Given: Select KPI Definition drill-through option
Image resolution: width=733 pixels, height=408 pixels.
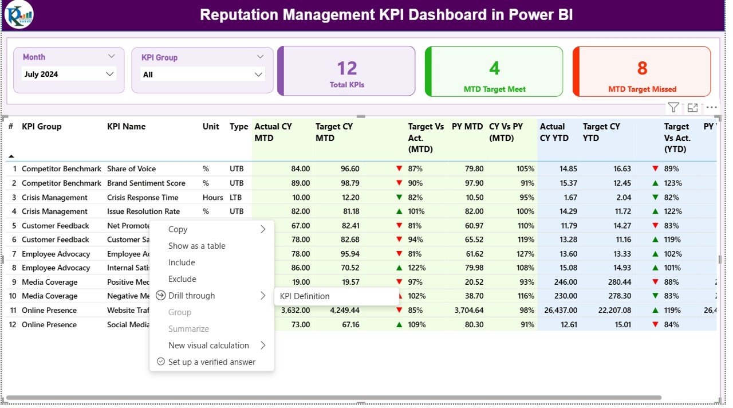Looking at the screenshot, I should coord(305,296).
